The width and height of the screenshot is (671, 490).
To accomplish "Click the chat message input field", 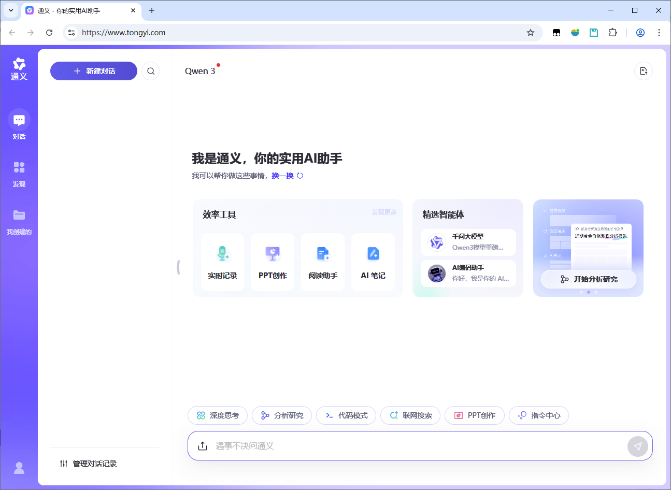I will 415,446.
